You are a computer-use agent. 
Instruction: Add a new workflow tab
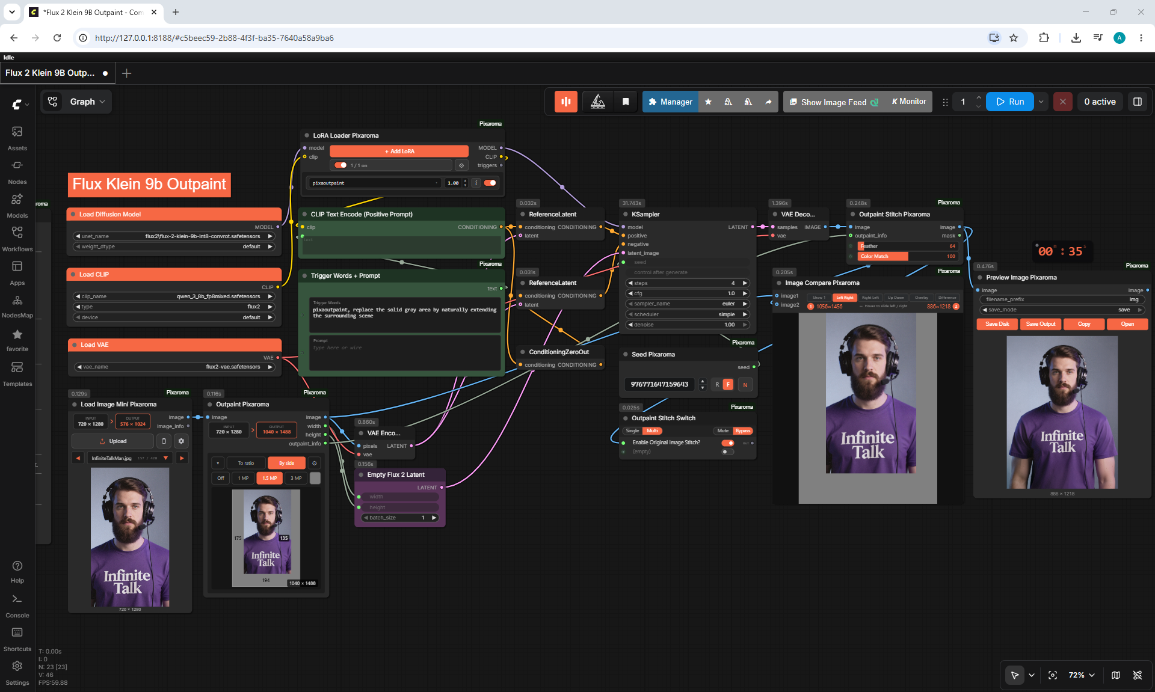pos(126,73)
